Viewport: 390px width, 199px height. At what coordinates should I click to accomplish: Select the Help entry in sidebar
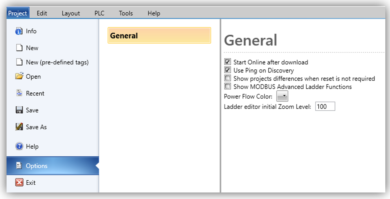pos(32,146)
